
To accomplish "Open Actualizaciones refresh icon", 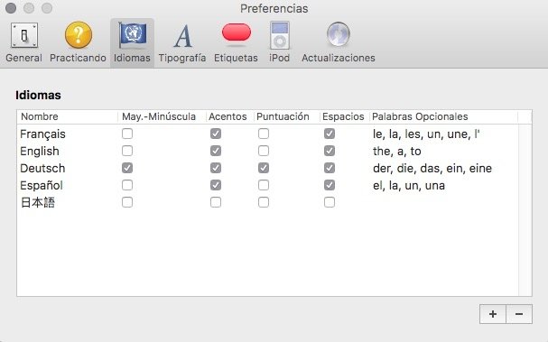I will pyautogui.click(x=339, y=34).
